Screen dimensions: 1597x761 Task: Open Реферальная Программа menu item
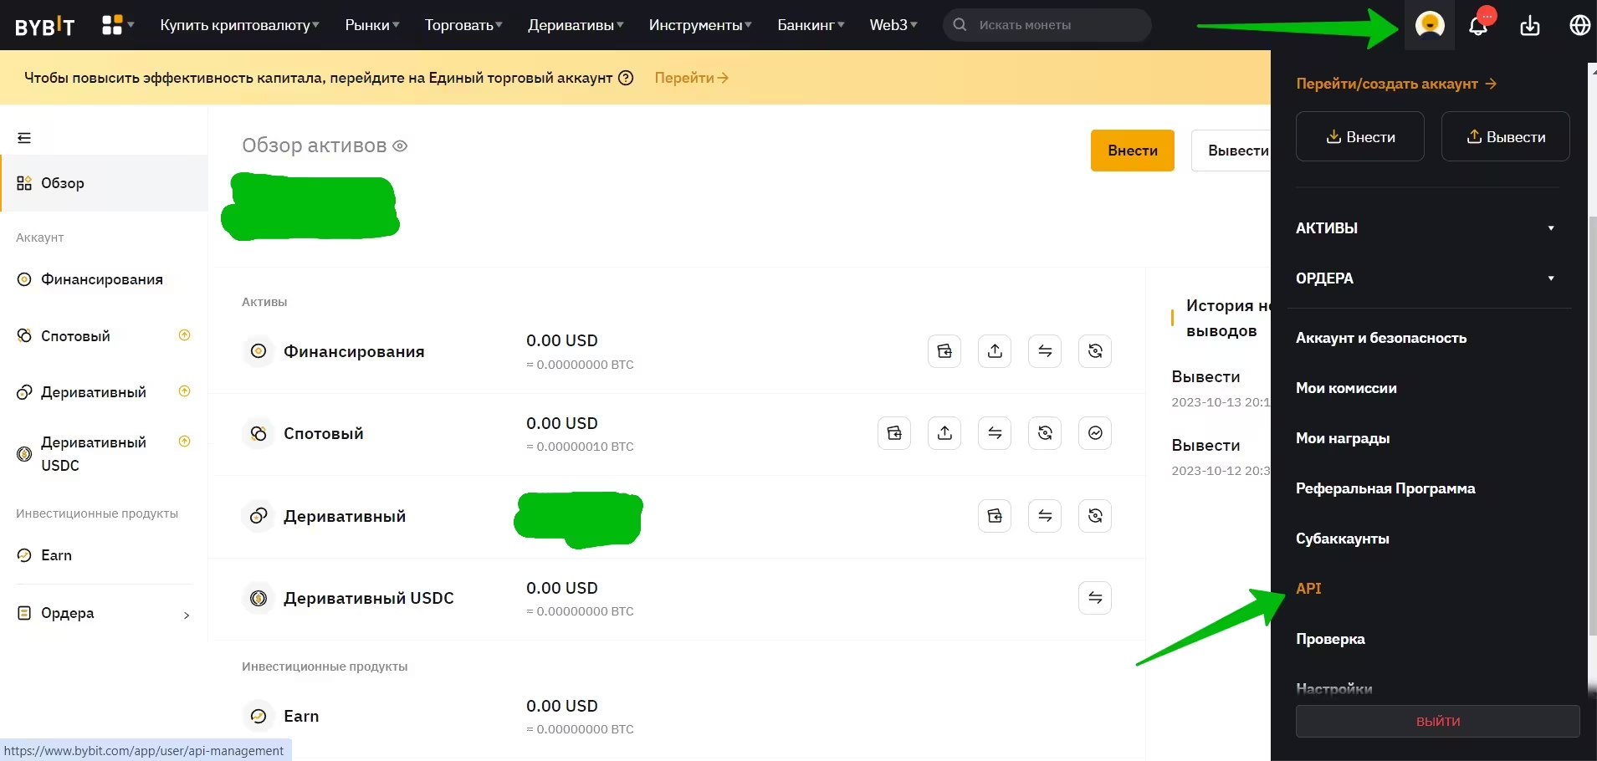1385,488
